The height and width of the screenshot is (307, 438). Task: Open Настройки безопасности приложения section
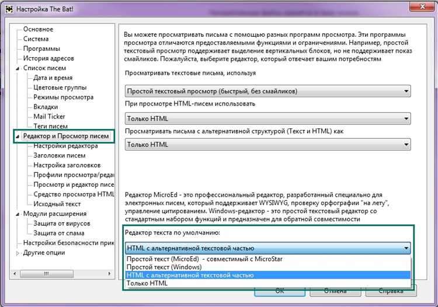point(69,243)
